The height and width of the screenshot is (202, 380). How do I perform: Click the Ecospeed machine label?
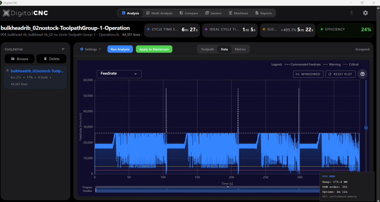tap(362, 49)
